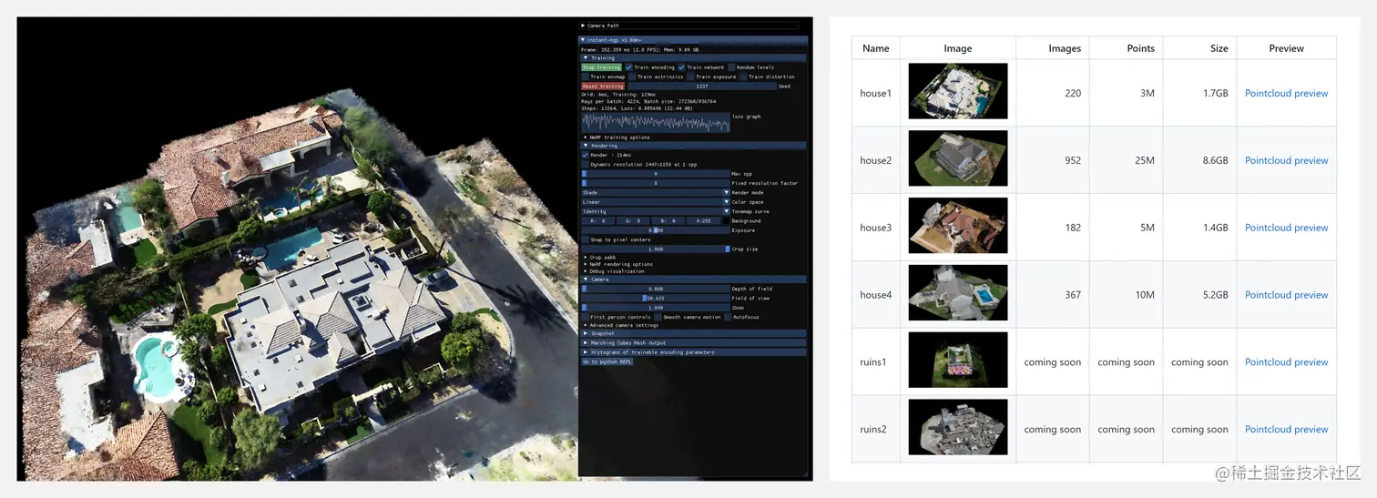The image size is (1377, 498).
Task: Open the Tonemap curve dropdown
Action: (x=656, y=211)
